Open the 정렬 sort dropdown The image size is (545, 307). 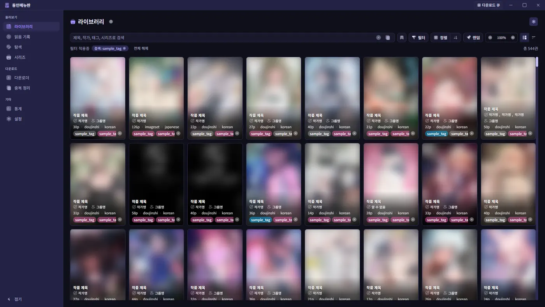[441, 38]
